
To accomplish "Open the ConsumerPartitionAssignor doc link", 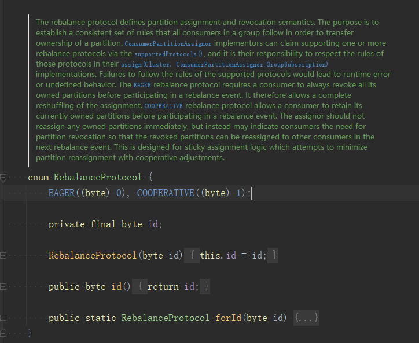I will pos(168,43).
